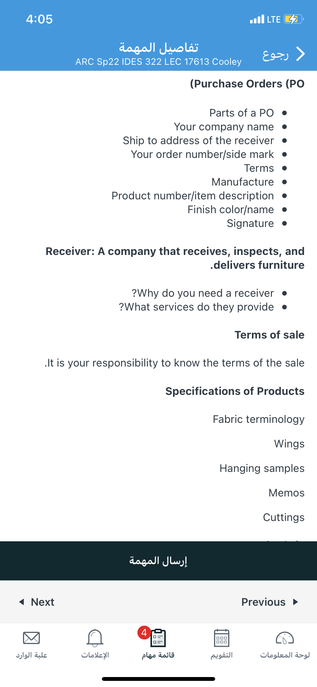Tap the left triangle beside Next
Screen dimensions: 317x687
coord(21,602)
